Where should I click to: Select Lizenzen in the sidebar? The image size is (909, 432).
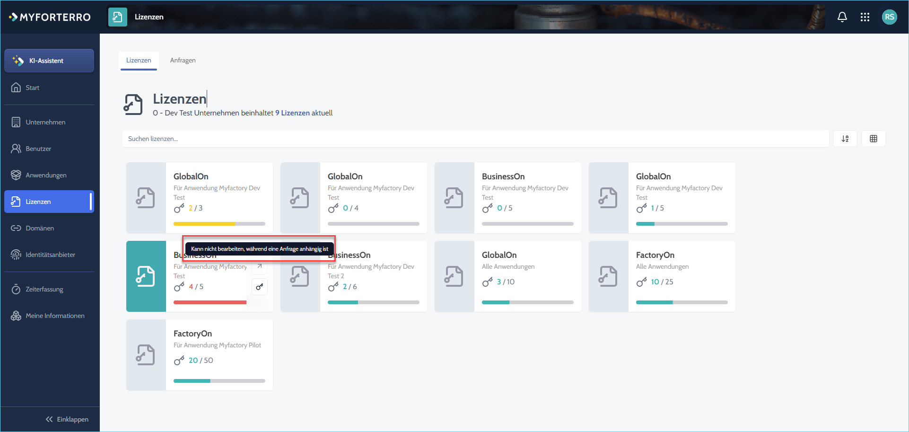(x=49, y=202)
